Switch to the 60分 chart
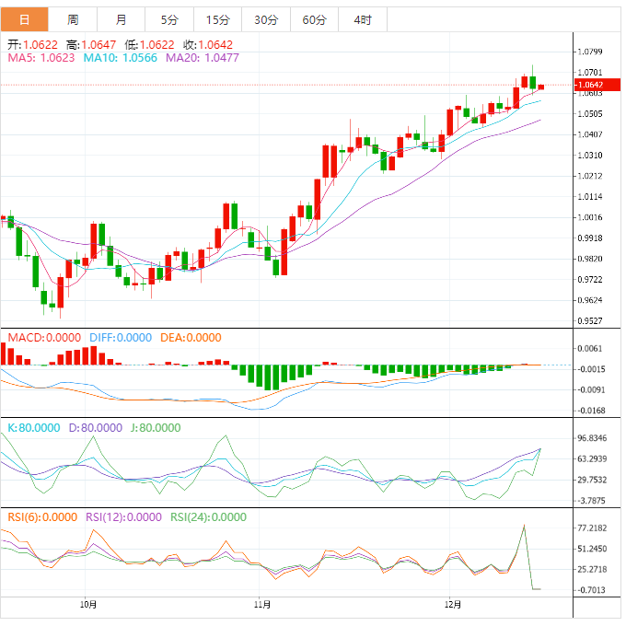626x626 pixels. click(x=314, y=19)
